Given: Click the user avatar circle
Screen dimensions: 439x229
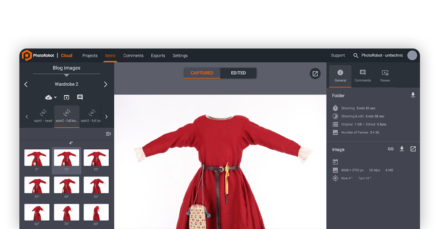Looking at the screenshot, I should pyautogui.click(x=412, y=55).
